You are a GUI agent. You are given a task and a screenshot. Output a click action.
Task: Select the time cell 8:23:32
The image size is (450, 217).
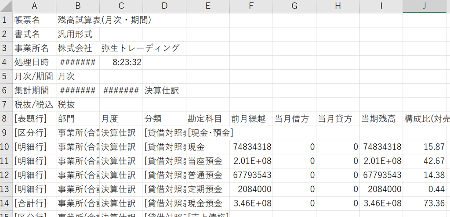click(121, 62)
